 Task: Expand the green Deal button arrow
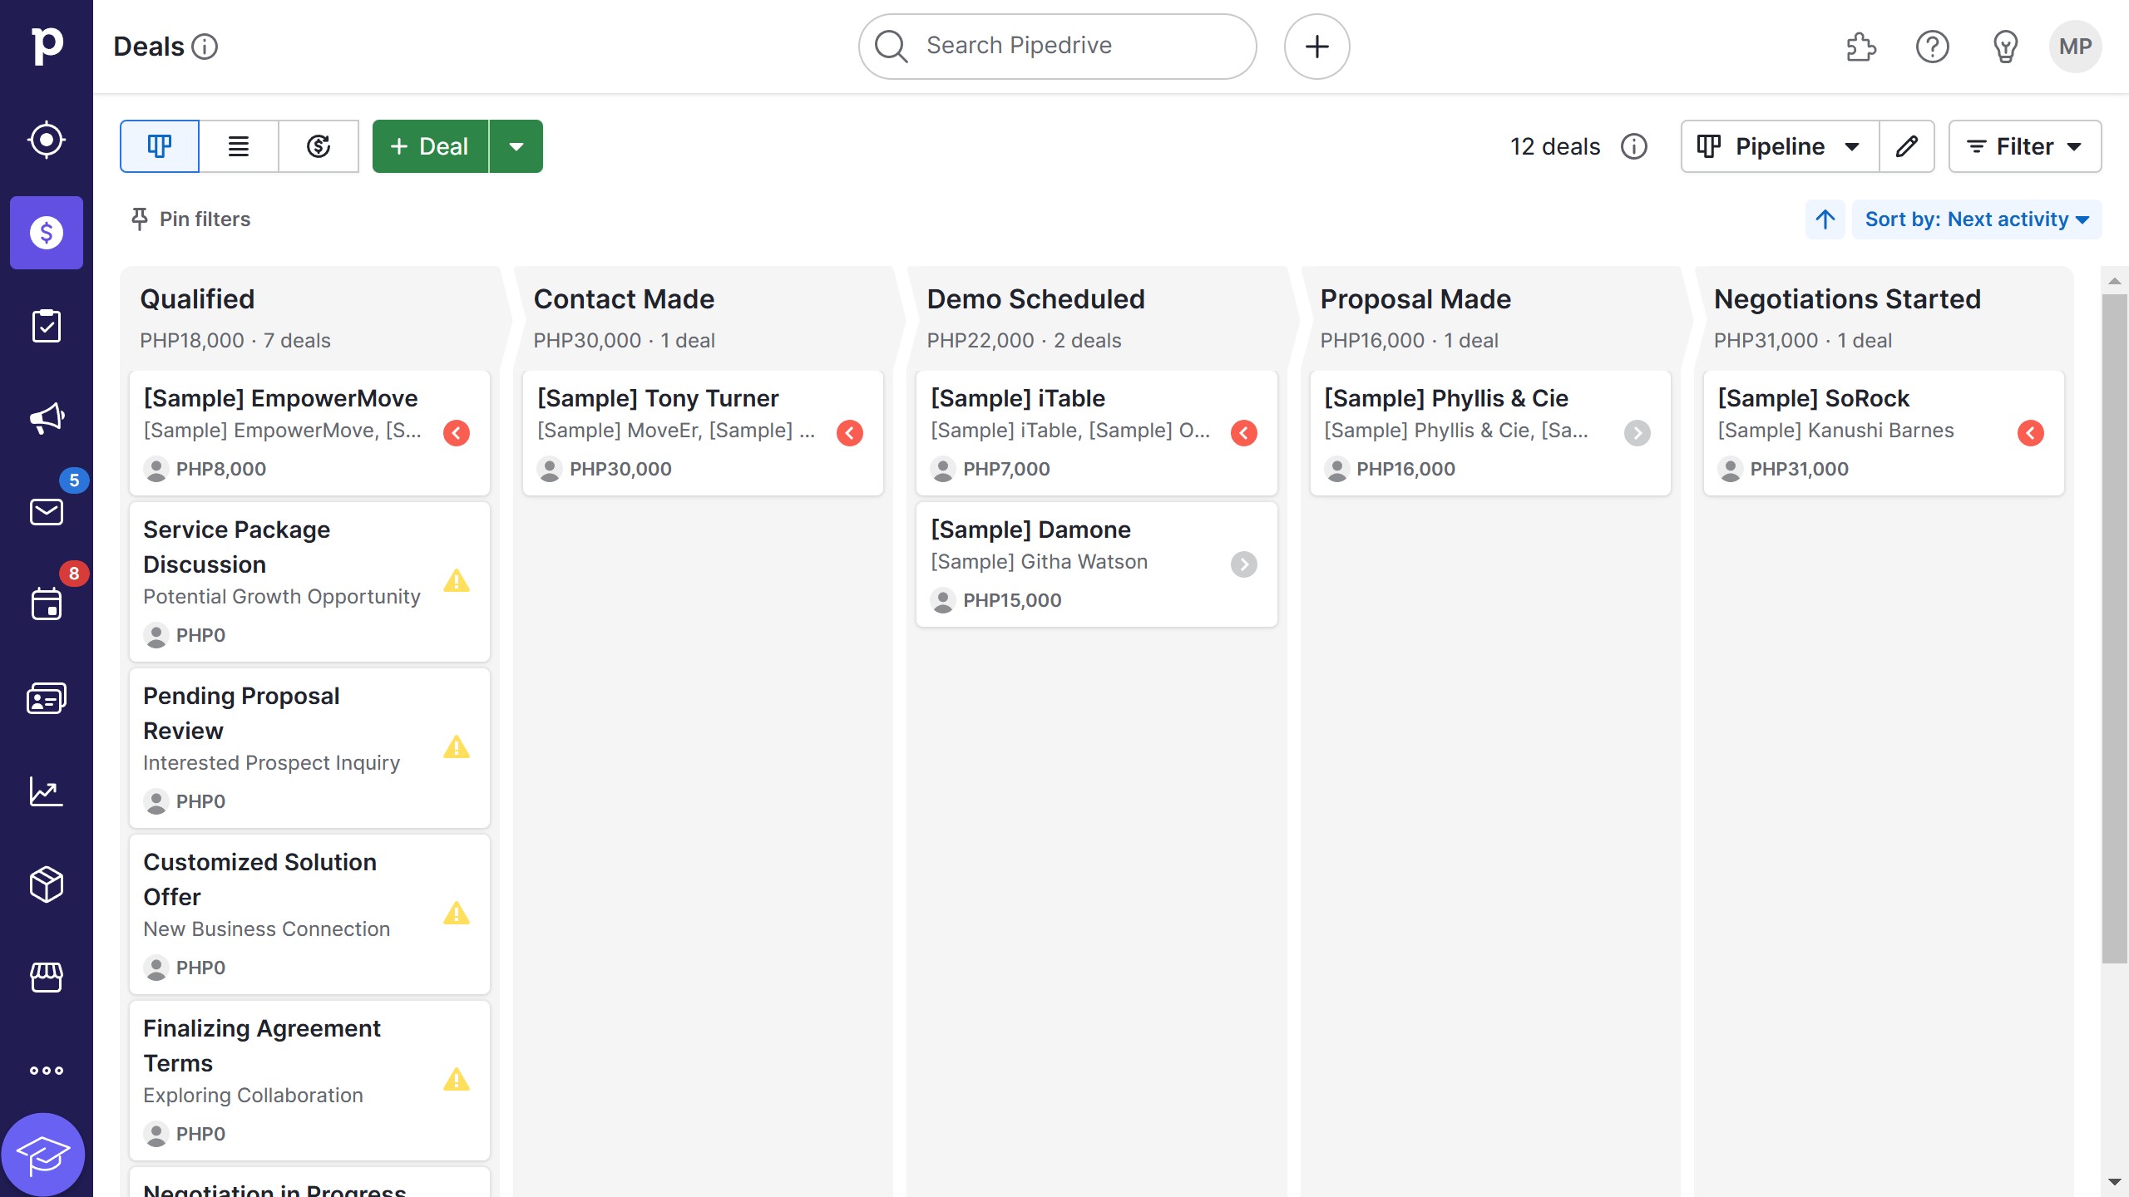point(516,145)
